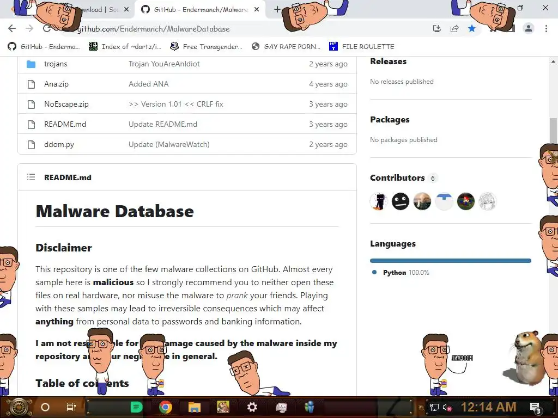
Task: Open the GitHub - Enderma... bookmark
Action: point(44,47)
